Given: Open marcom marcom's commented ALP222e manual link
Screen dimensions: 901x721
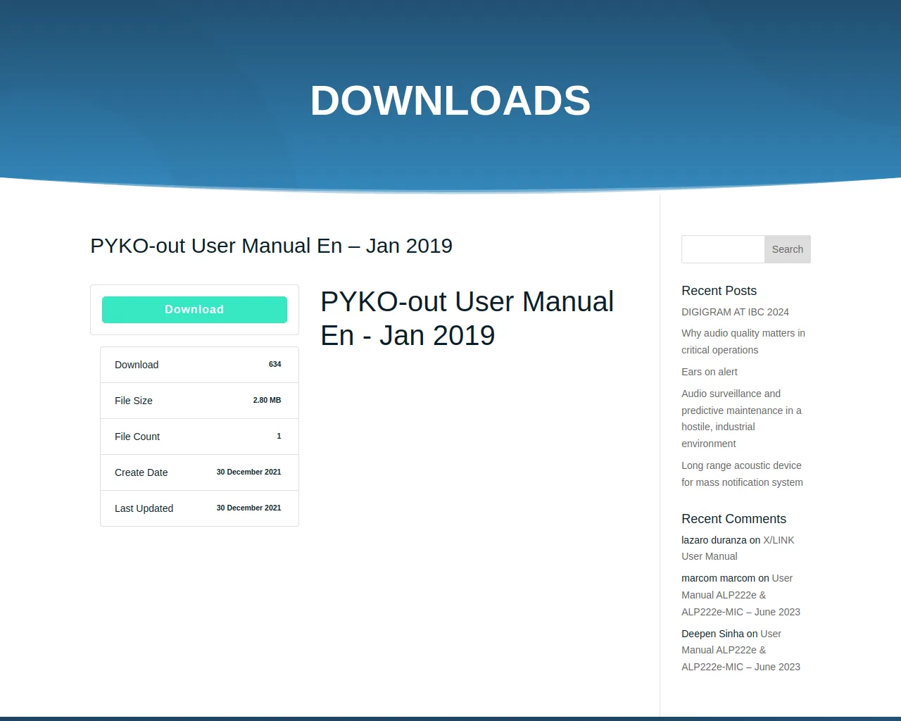Looking at the screenshot, I should click(741, 595).
